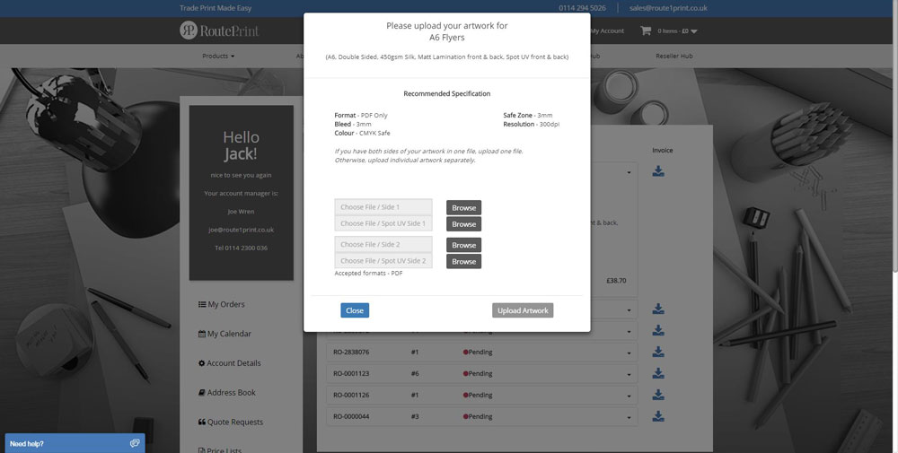Click the Tel 0114 2300 036 text

241,248
